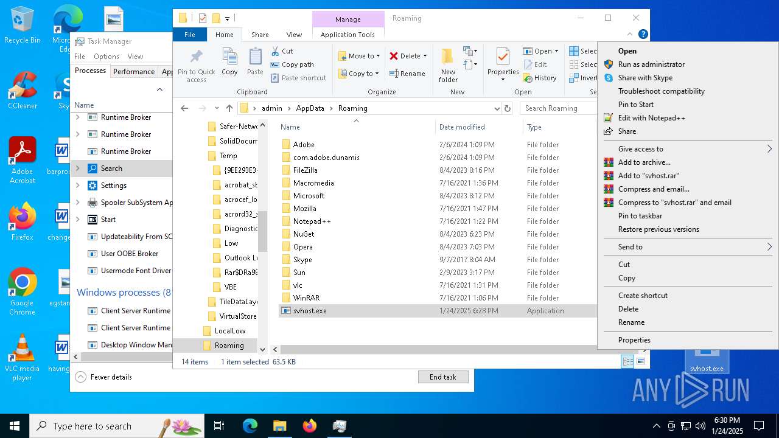Click Copy path in Clipboard group
Screen dimensions: 779x438
point(292,64)
